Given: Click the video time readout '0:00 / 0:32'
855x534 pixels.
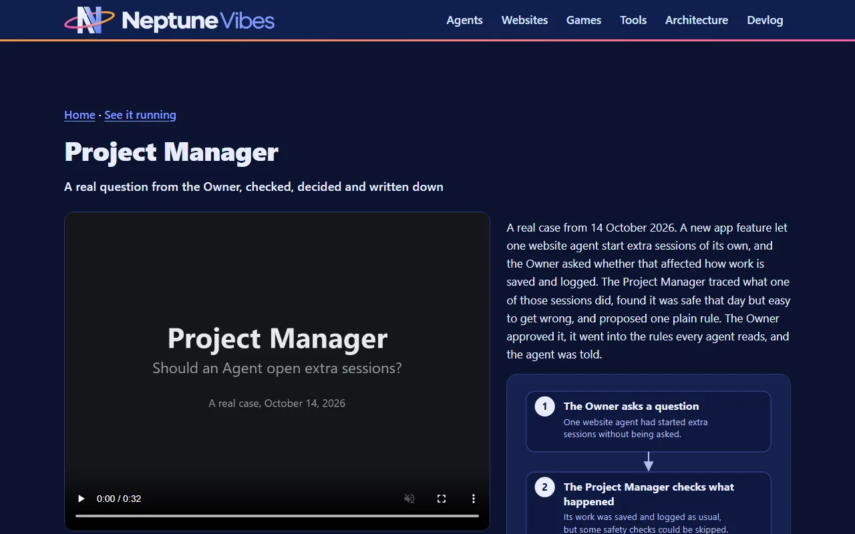Looking at the screenshot, I should click(119, 499).
